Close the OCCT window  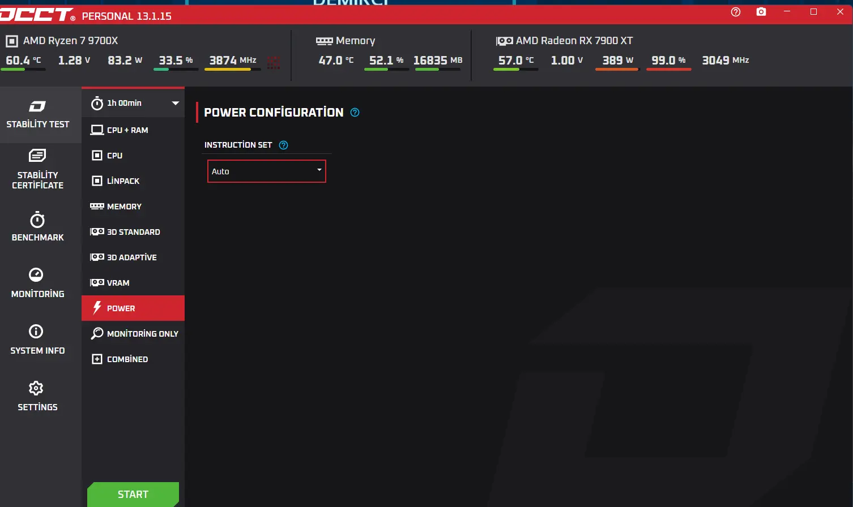pyautogui.click(x=840, y=12)
